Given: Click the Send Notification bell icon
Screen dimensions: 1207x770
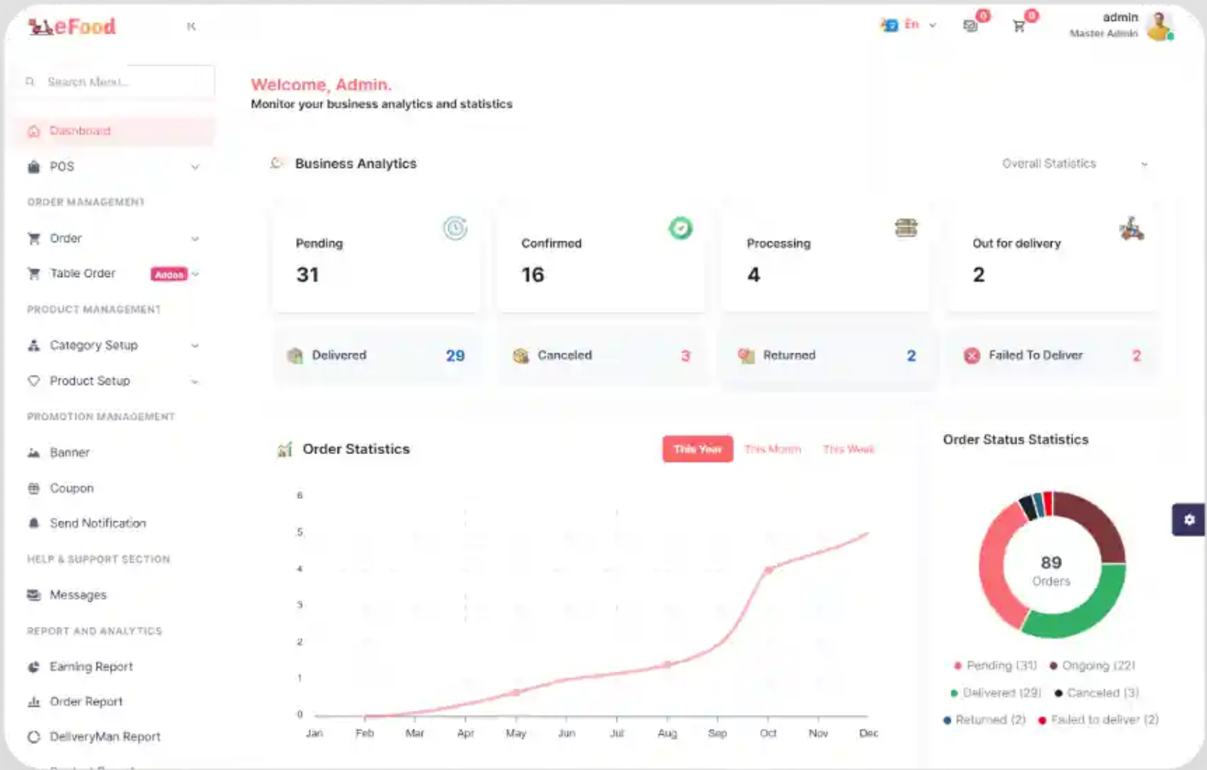Looking at the screenshot, I should (x=34, y=524).
